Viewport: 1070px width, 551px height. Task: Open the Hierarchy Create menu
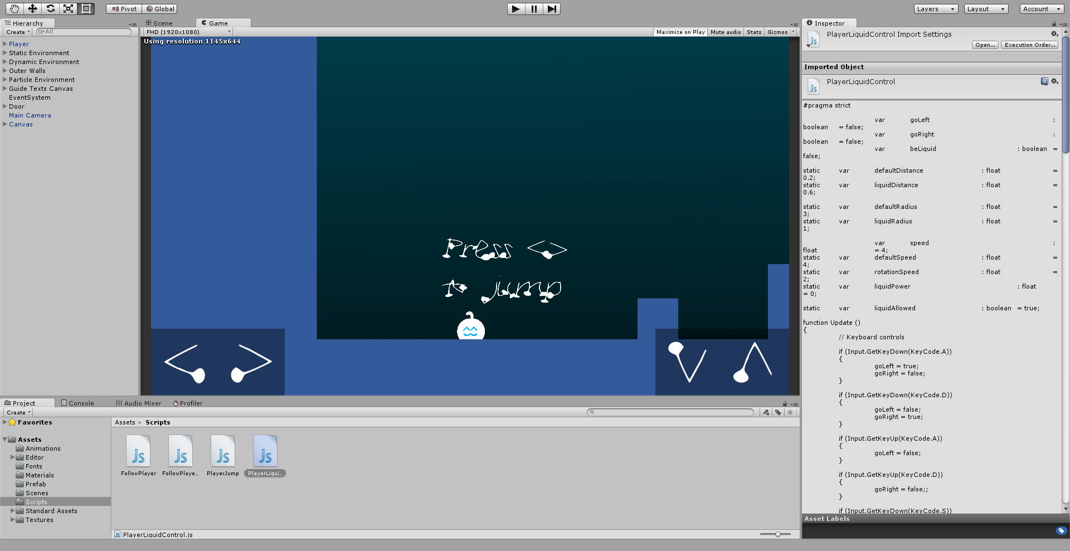[x=18, y=32]
